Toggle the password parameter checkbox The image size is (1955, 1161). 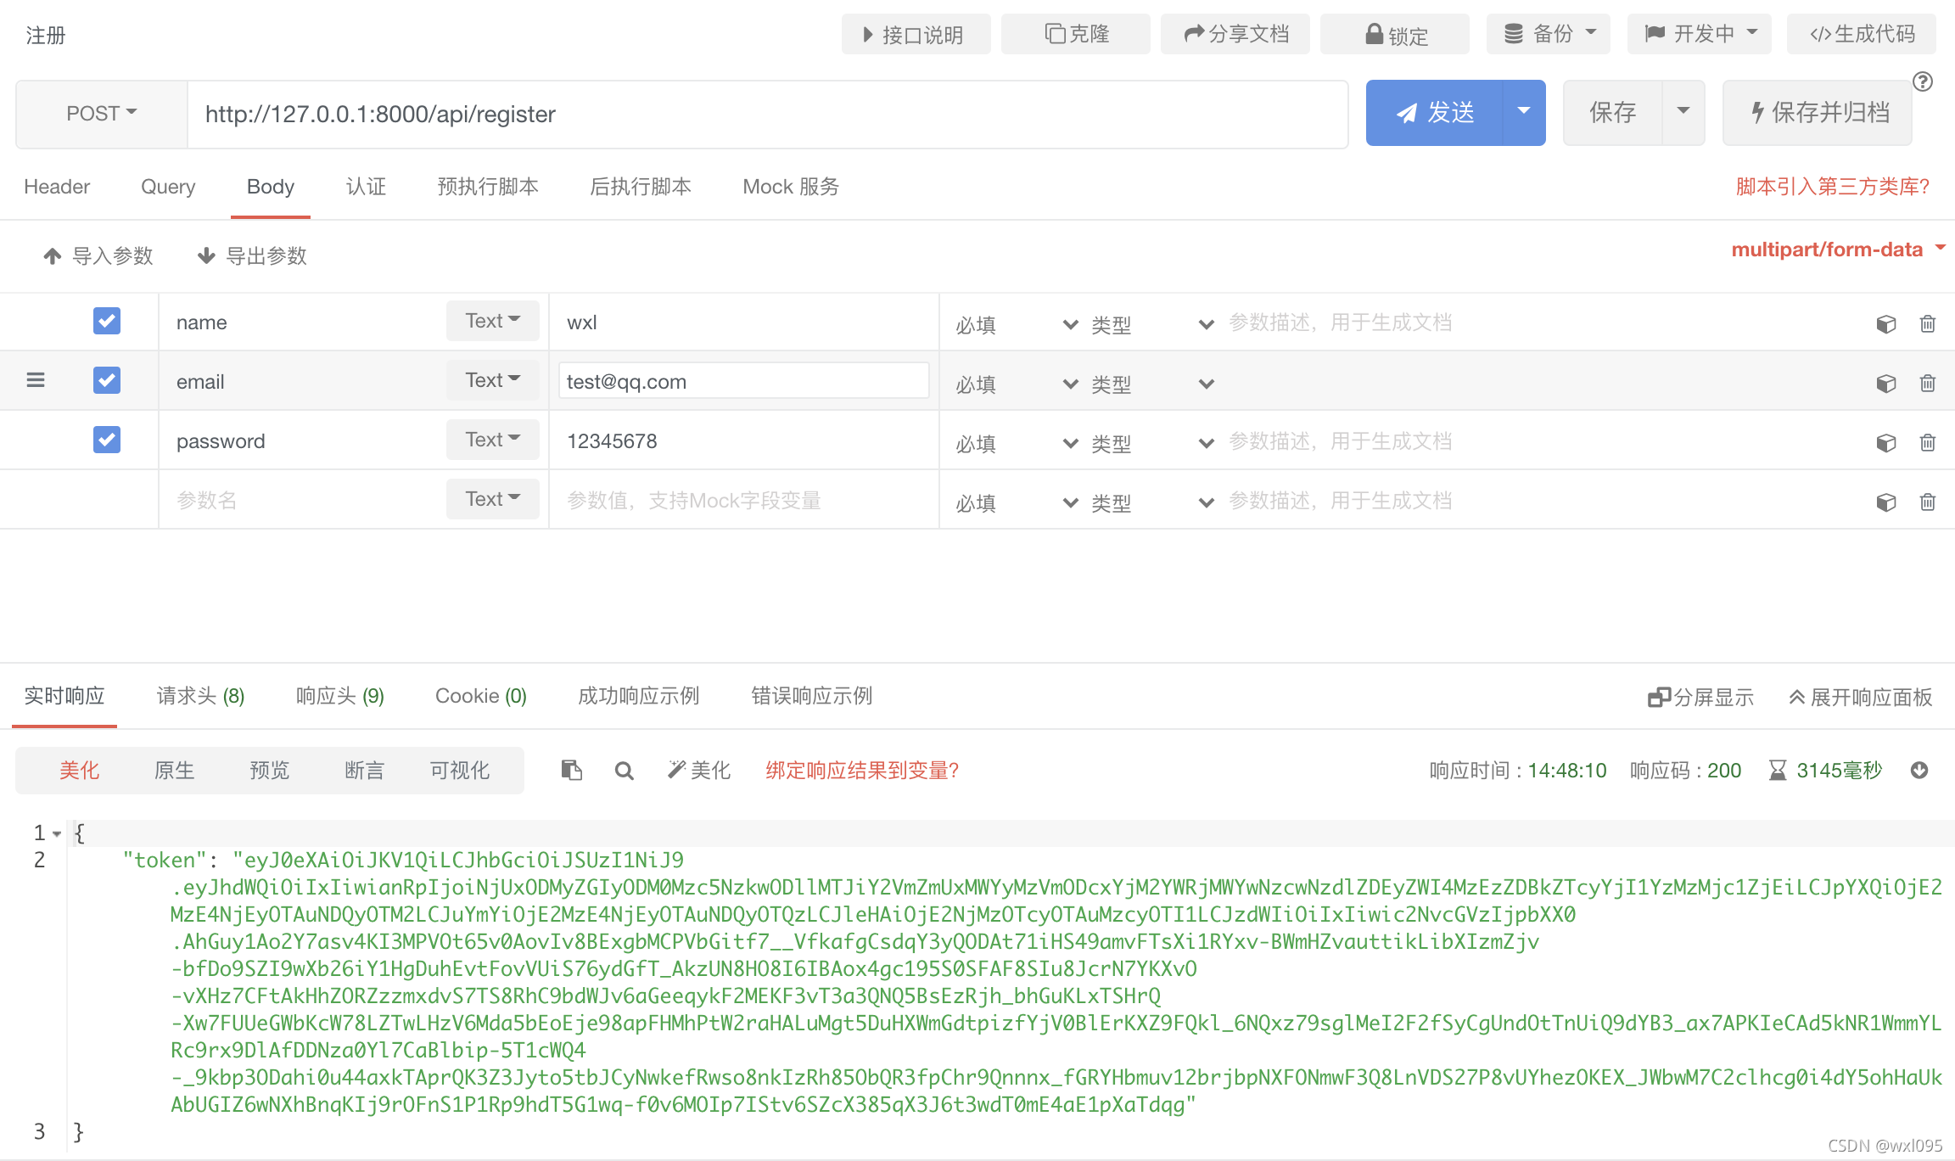point(107,440)
